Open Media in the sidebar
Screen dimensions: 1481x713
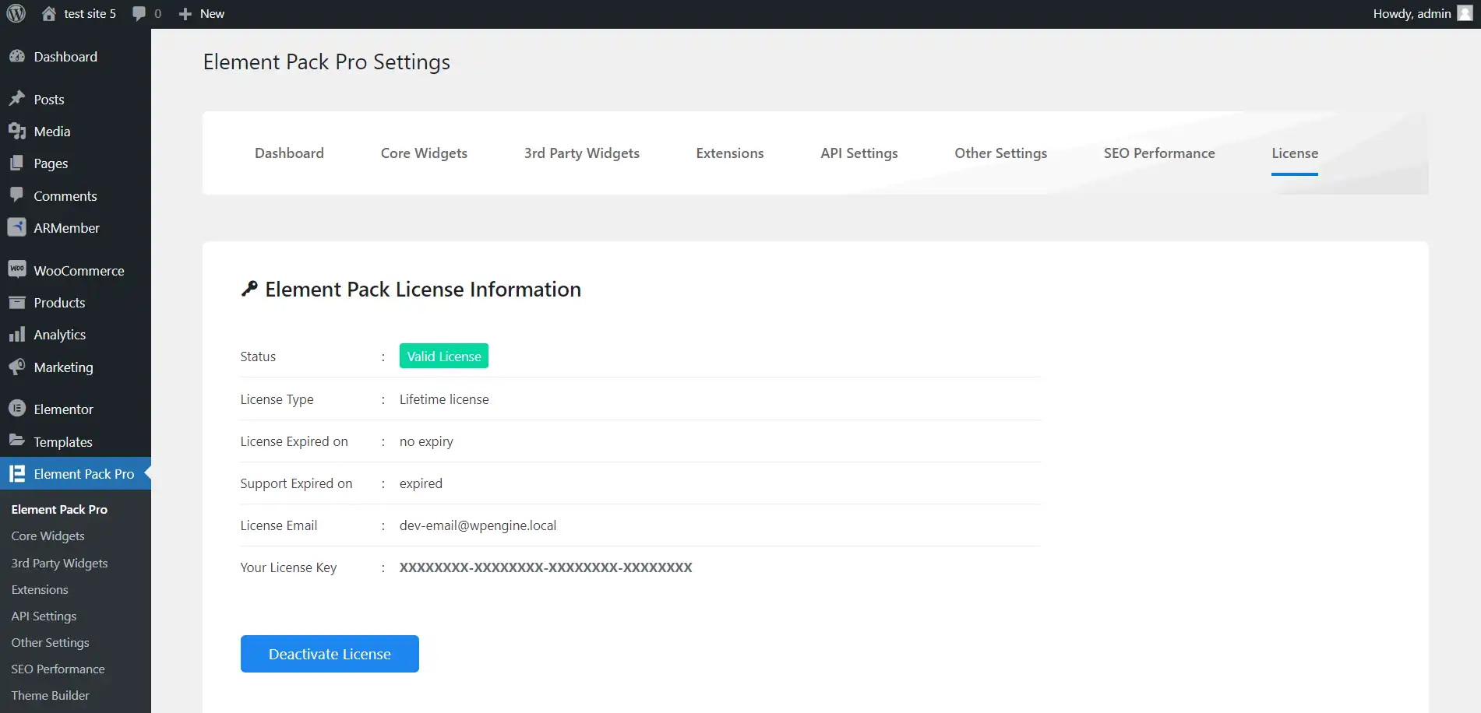52,132
